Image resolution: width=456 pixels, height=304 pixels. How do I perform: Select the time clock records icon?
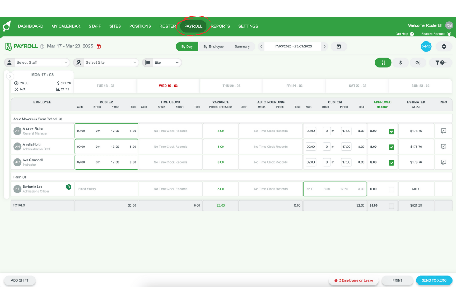418,62
